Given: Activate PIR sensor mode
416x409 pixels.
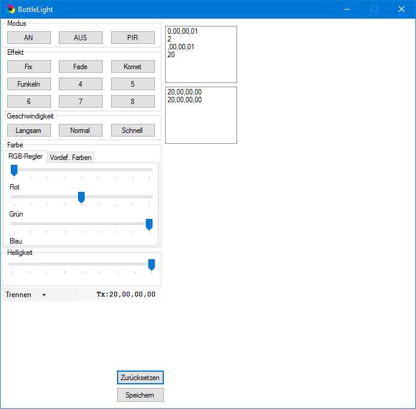Looking at the screenshot, I should (x=133, y=37).
